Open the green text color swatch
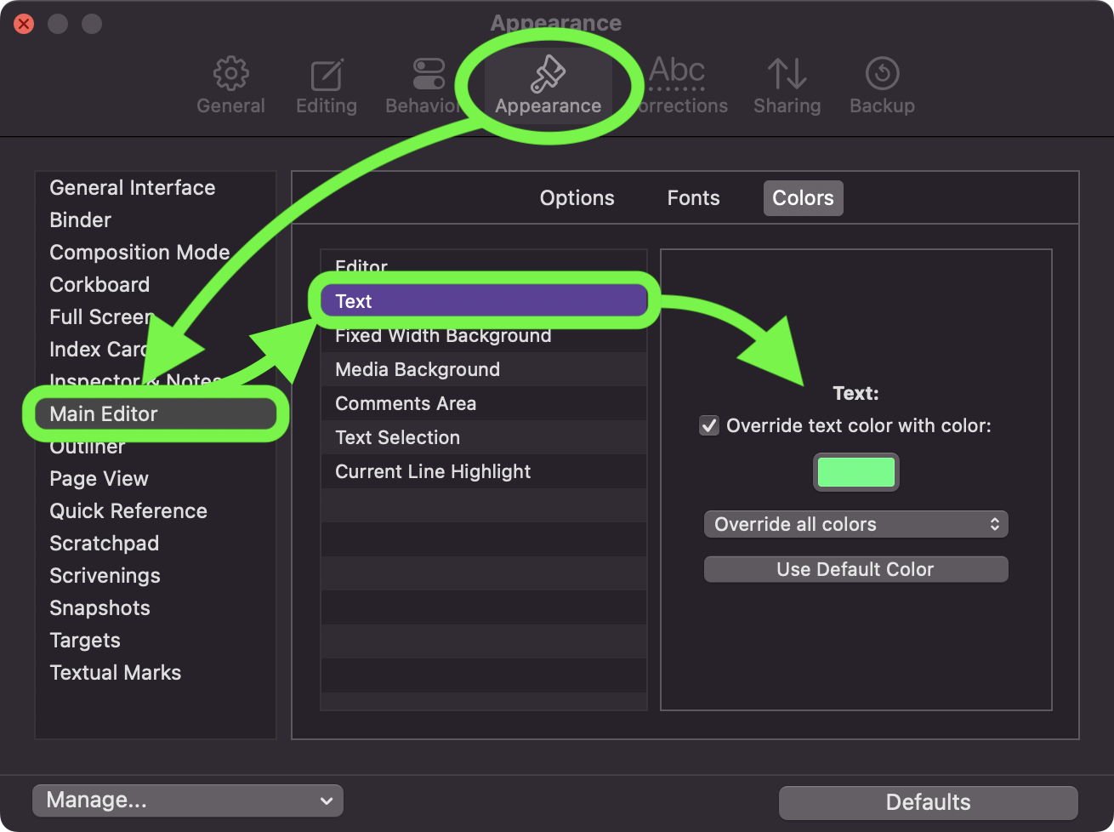The image size is (1114, 832). [x=855, y=472]
